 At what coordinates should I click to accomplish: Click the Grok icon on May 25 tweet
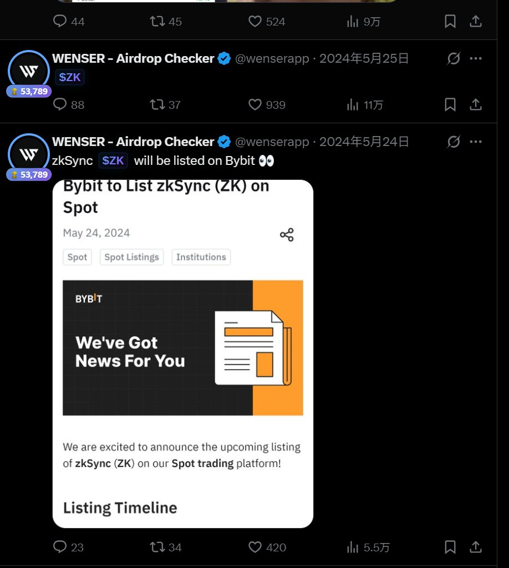click(454, 58)
